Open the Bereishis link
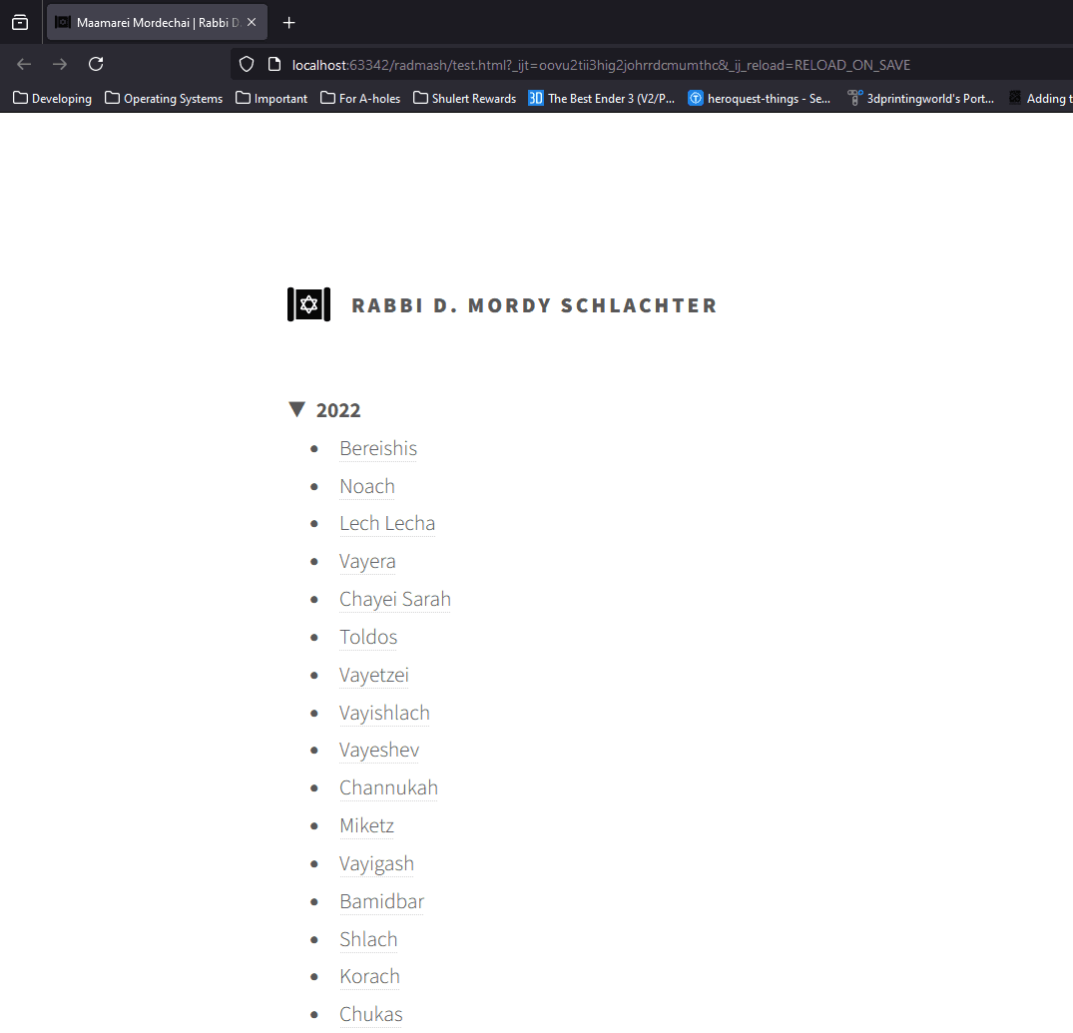Screen dimensions: 1073x1033 pos(378,449)
